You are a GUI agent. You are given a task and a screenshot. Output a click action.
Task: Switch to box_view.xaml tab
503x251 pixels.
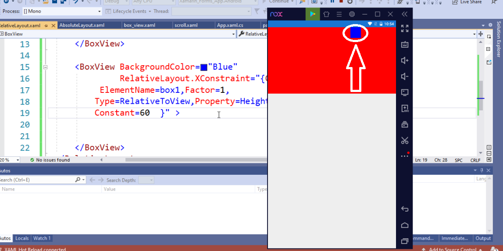coord(139,25)
